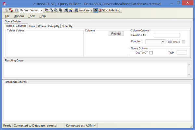The image size is (195, 130).
Task: Open the Tools menu
Action: pos(32,16)
